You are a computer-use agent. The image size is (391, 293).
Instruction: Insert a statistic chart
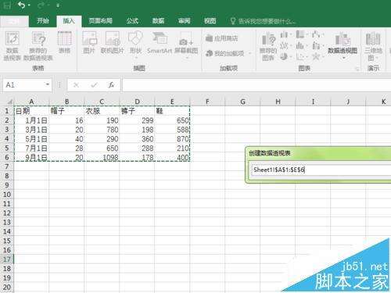point(301,45)
